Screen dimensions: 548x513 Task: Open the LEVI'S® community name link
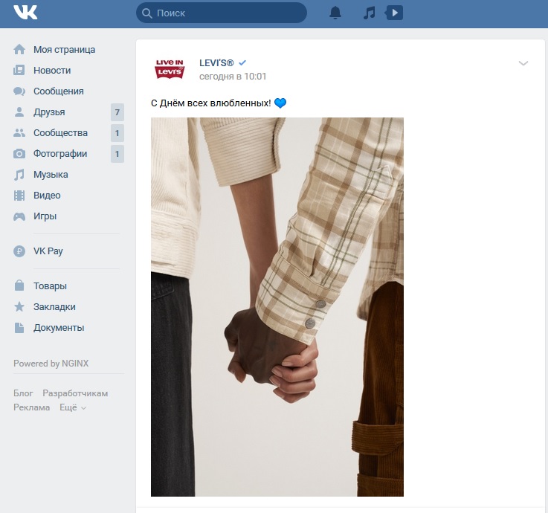tap(216, 62)
